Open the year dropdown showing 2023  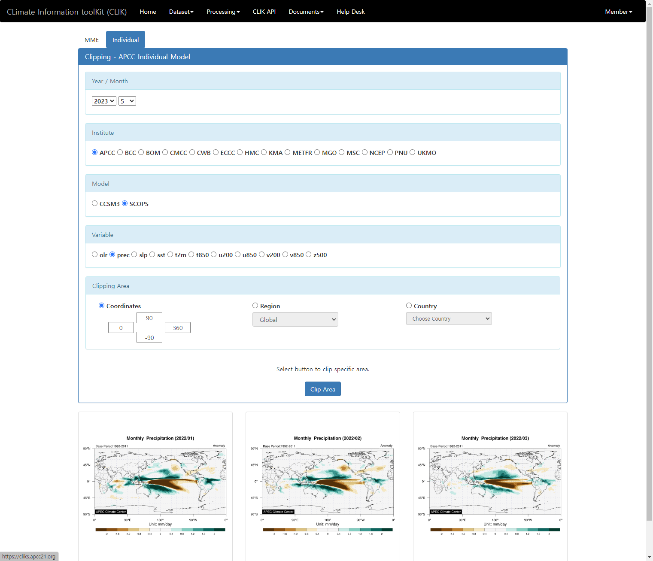104,101
